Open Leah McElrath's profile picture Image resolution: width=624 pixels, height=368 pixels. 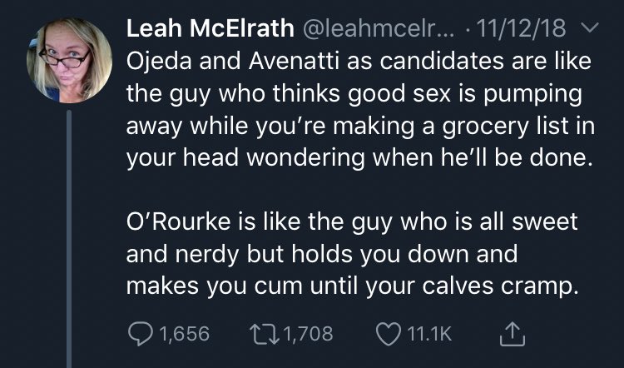click(71, 61)
